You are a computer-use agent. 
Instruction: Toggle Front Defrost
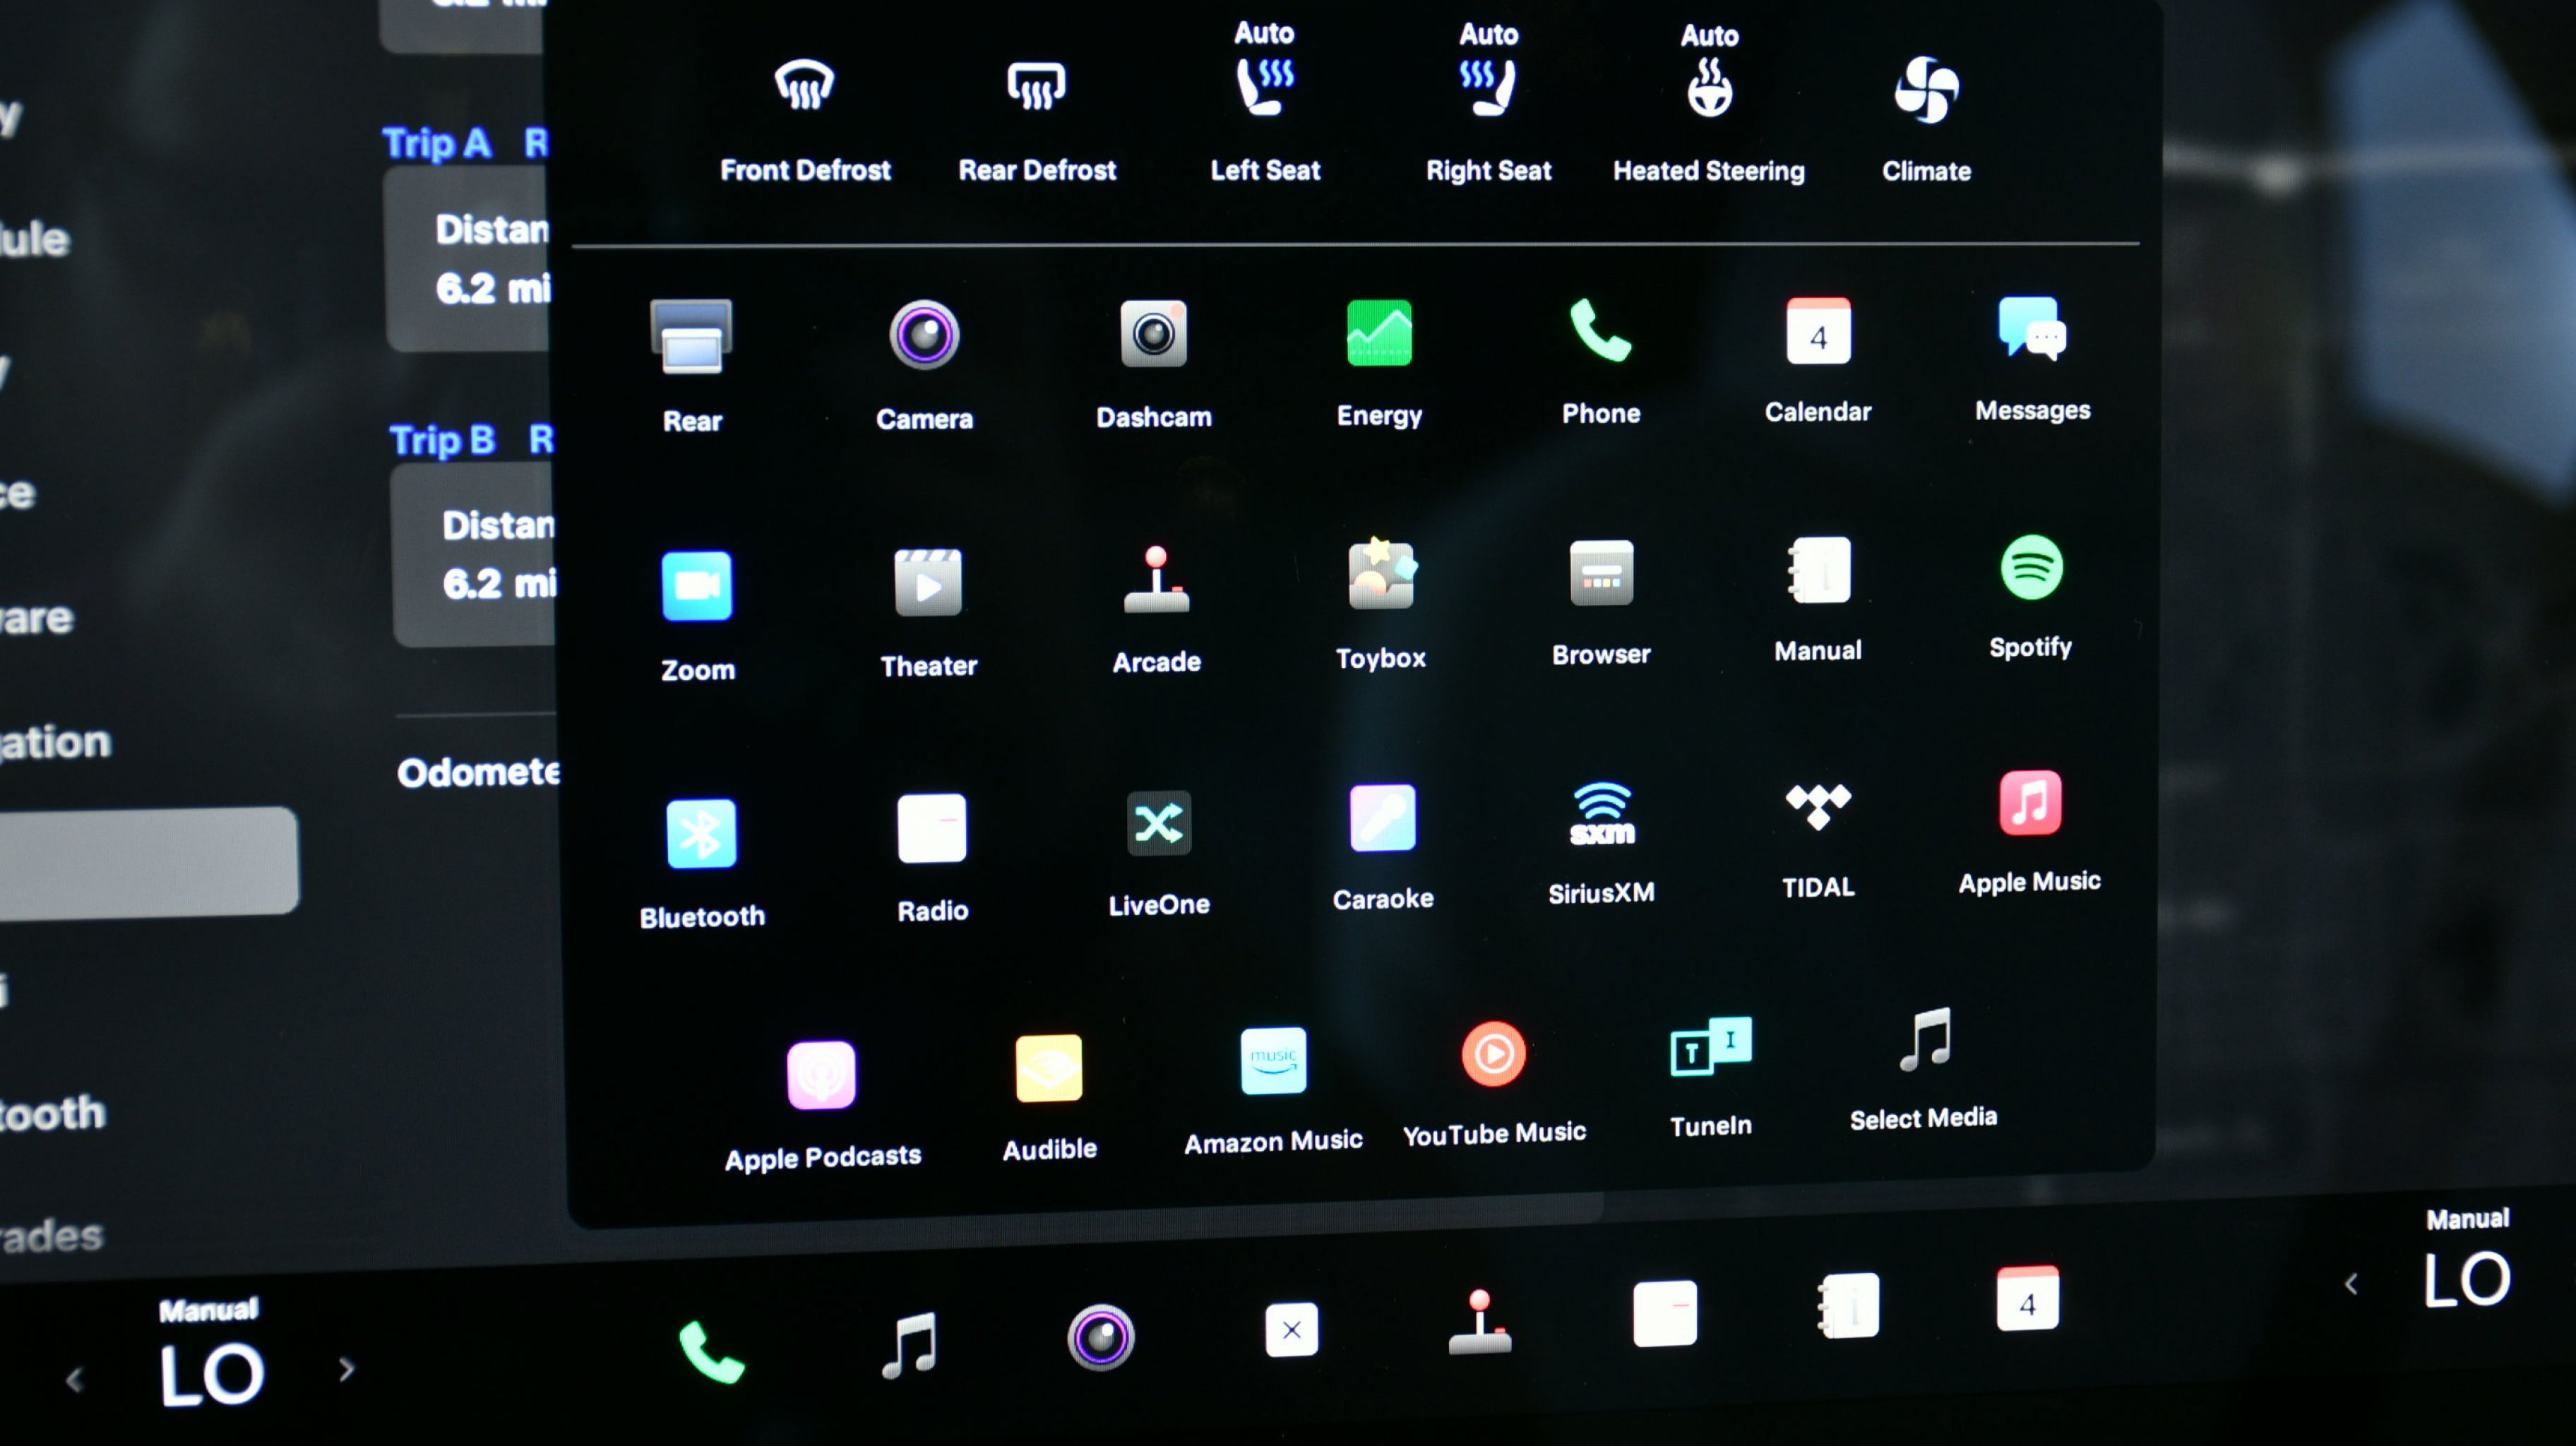[x=805, y=120]
